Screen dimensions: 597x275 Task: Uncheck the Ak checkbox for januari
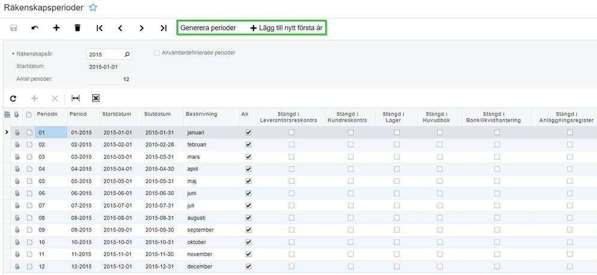(249, 132)
